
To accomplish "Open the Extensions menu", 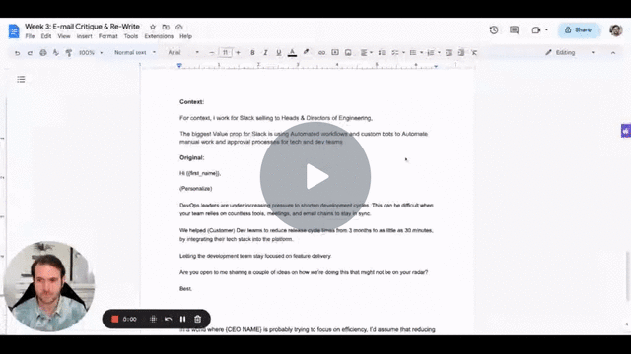I will pos(159,36).
